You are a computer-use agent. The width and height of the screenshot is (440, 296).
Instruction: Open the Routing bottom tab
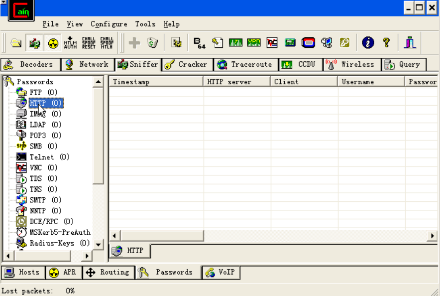click(x=109, y=273)
